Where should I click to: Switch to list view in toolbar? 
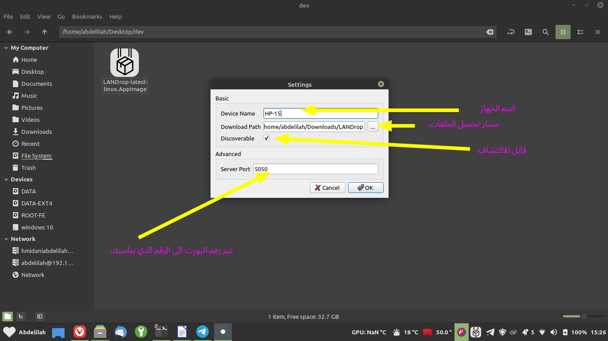pyautogui.click(x=580, y=32)
